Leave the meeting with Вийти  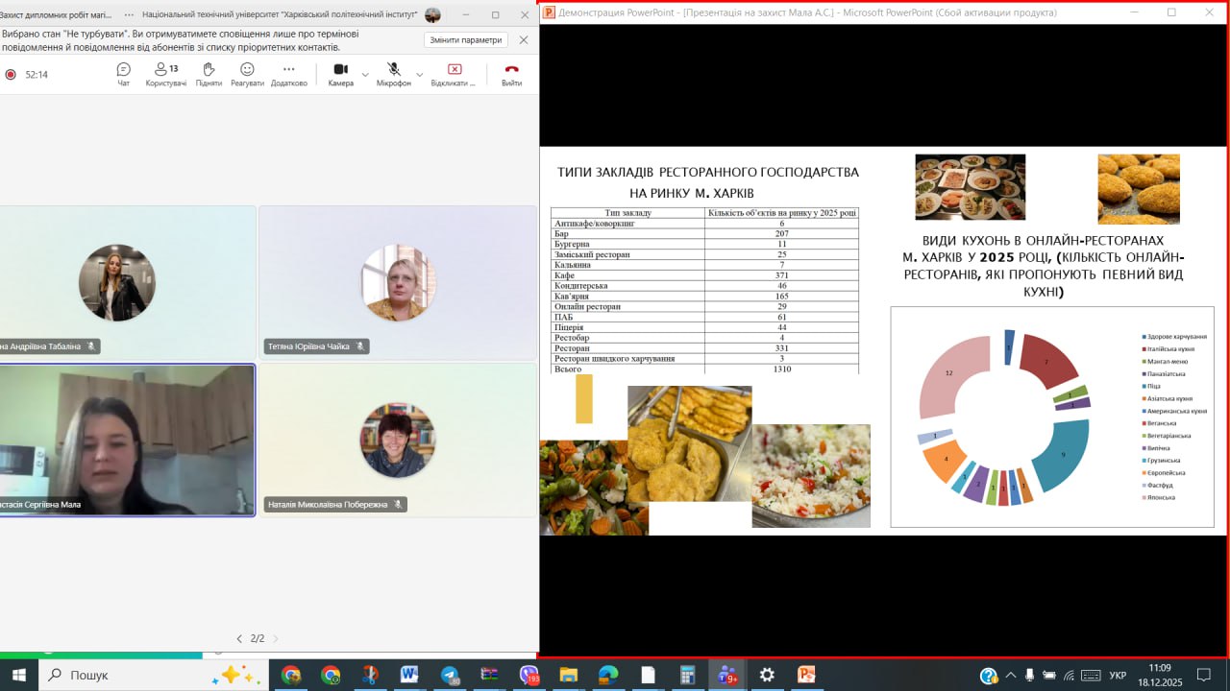click(x=511, y=74)
